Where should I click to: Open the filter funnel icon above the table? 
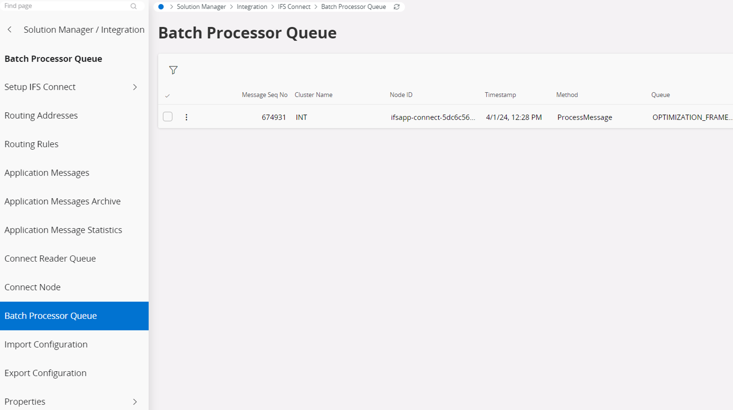(173, 70)
